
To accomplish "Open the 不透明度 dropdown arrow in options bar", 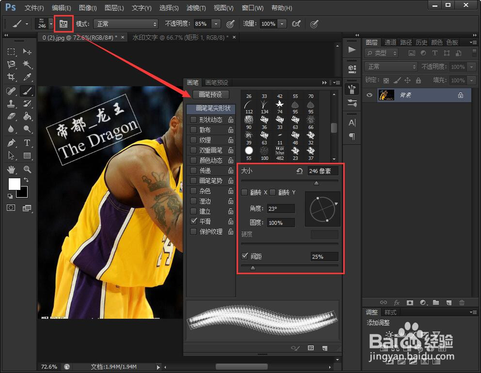I will (216, 24).
